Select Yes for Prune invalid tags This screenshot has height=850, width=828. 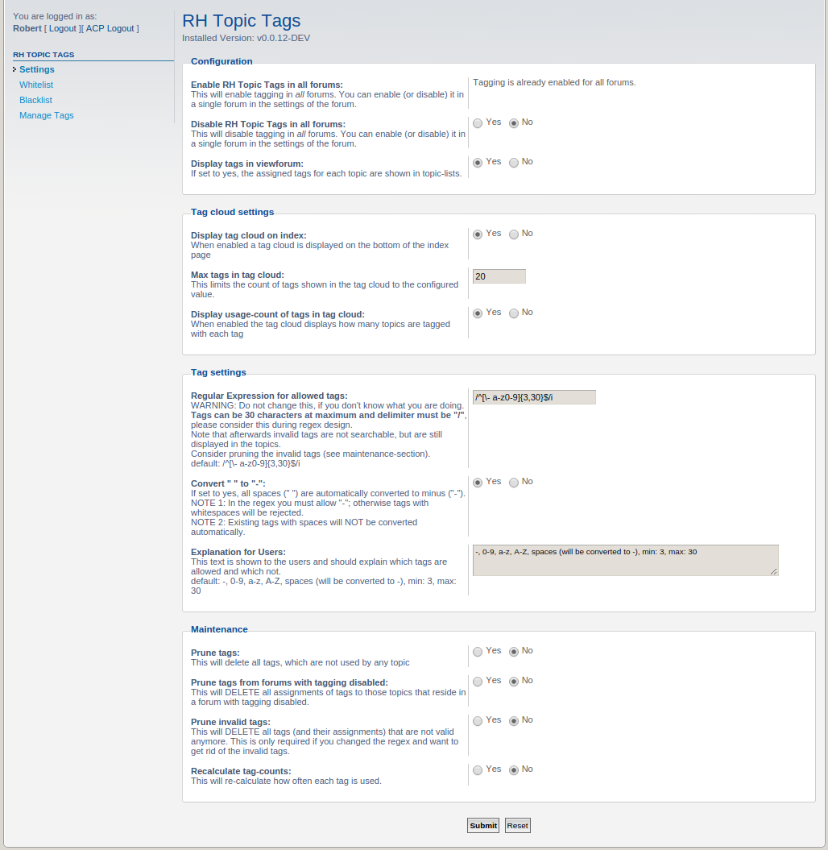coord(478,721)
